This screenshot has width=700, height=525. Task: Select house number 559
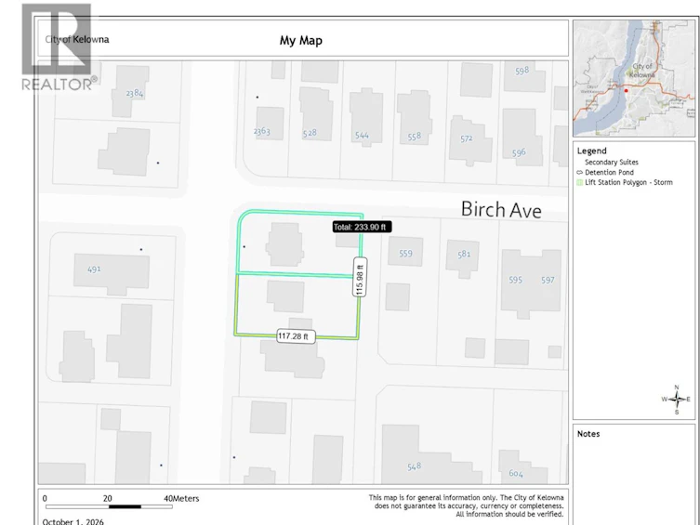(x=405, y=254)
